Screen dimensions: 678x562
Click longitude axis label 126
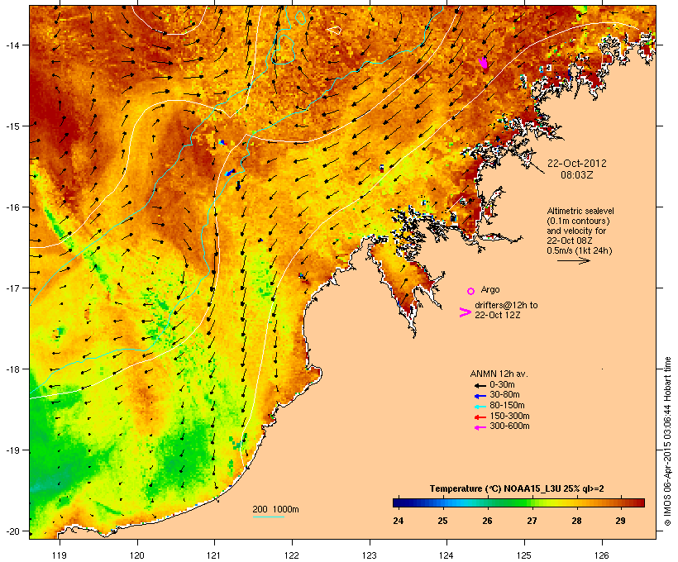602,555
